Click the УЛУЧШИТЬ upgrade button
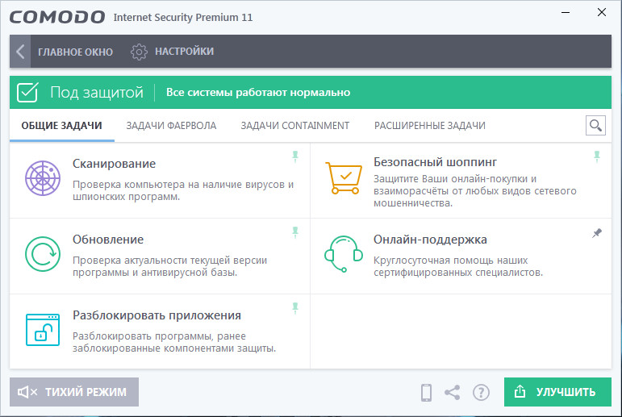Image resolution: width=622 pixels, height=417 pixels. point(557,392)
